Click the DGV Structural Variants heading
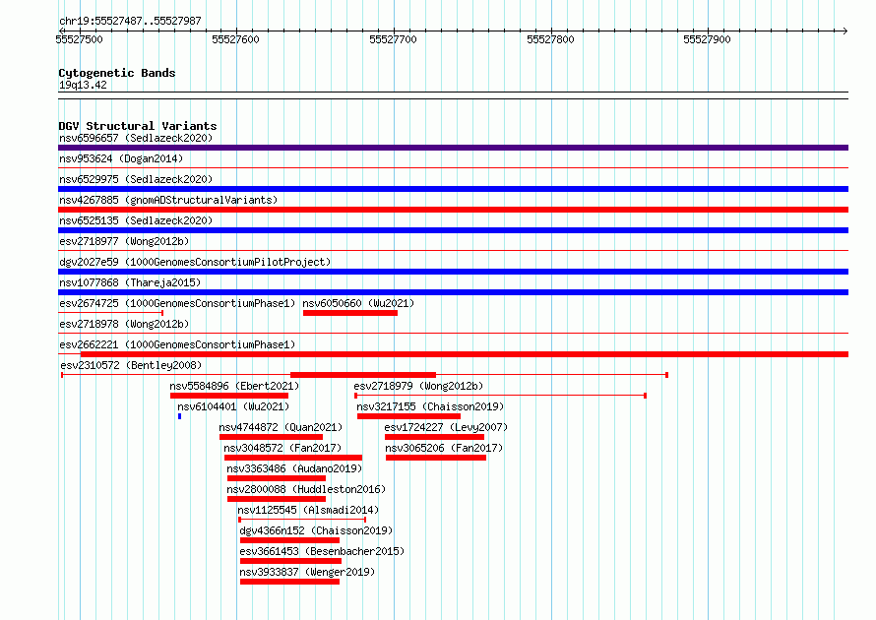 tap(138, 126)
